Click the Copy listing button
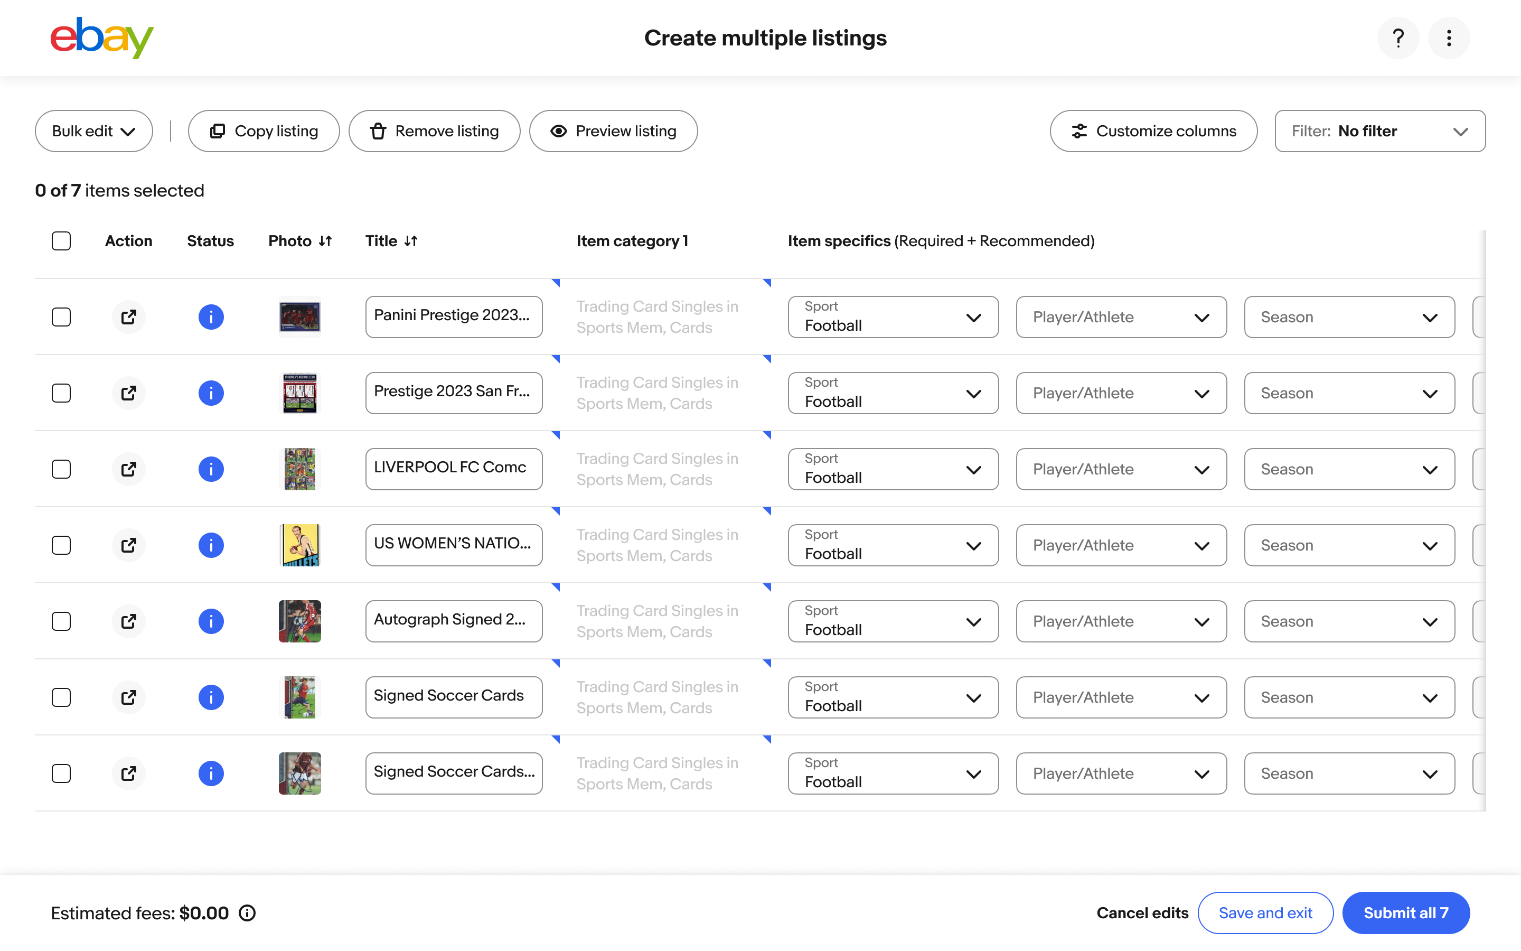Image resolution: width=1521 pixels, height=951 pixels. pyautogui.click(x=264, y=131)
